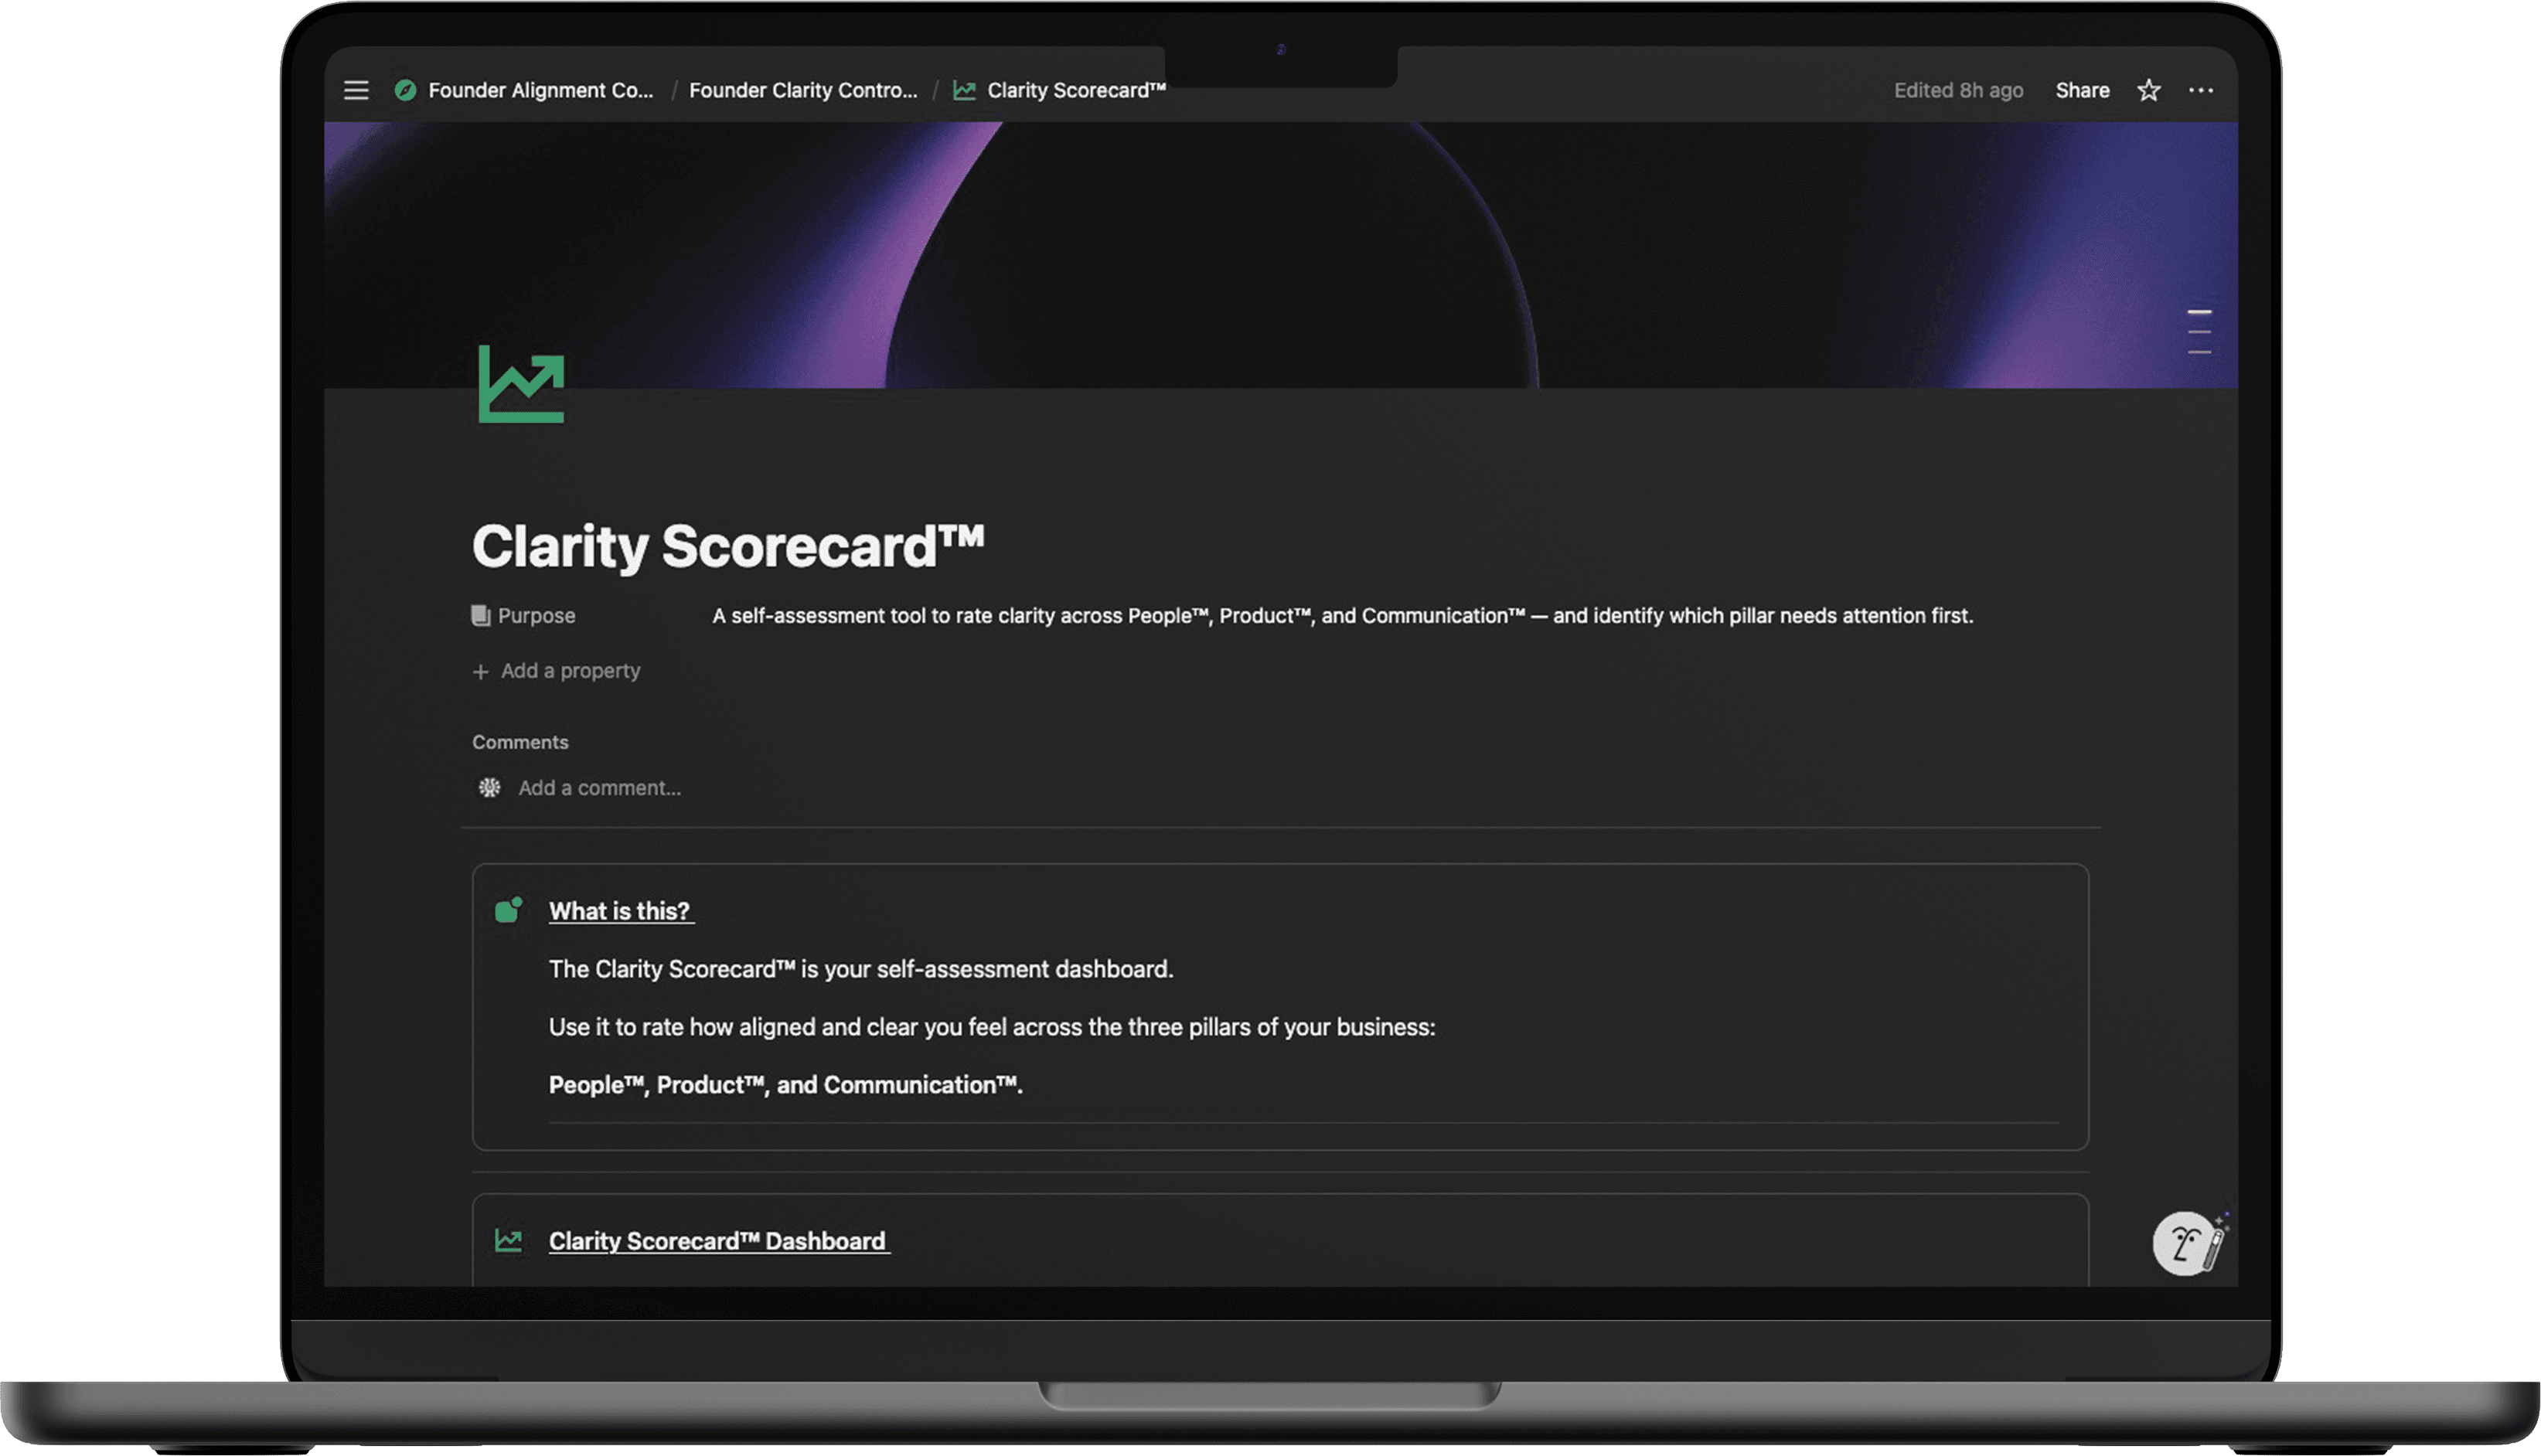Click the chart icon beside Clarity Scorecard Dashboard
The height and width of the screenshot is (1456, 2541).
point(508,1241)
